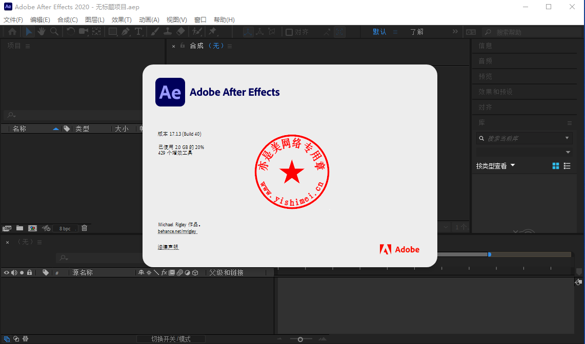This screenshot has height=344, width=585.
Task: Open the 库 panel menu
Action: pyautogui.click(x=569, y=123)
